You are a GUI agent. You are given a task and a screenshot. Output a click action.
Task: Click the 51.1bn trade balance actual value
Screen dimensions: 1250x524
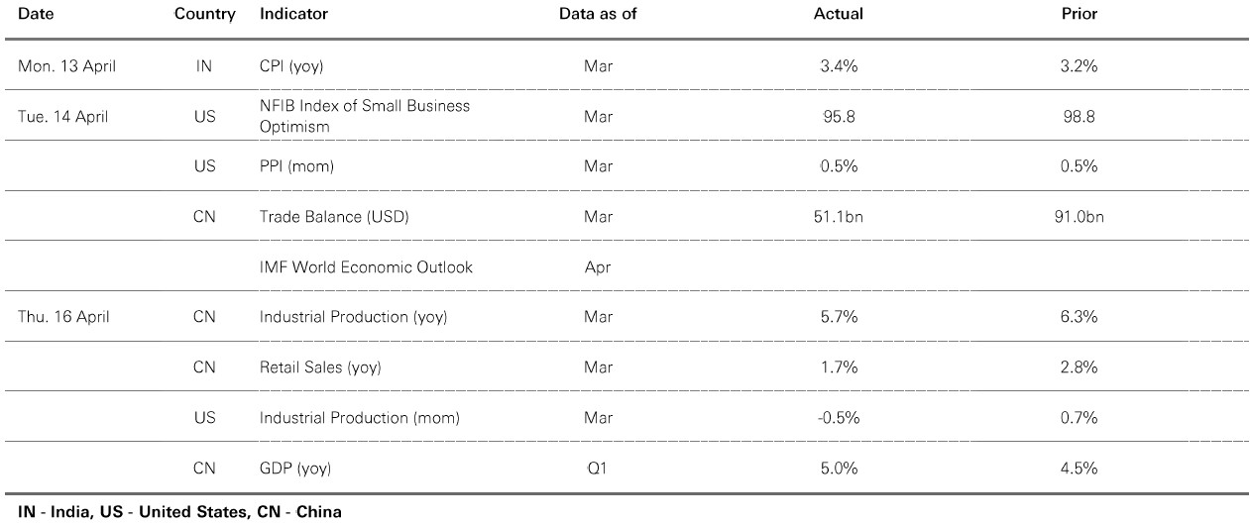click(x=838, y=217)
